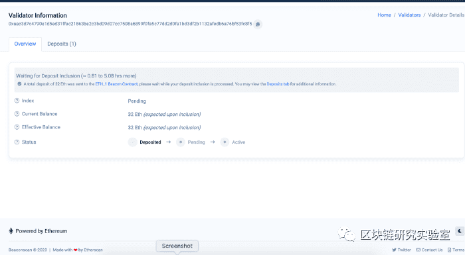465x255 pixels.
Task: Click the Active status circle
Action: [x=225, y=142]
